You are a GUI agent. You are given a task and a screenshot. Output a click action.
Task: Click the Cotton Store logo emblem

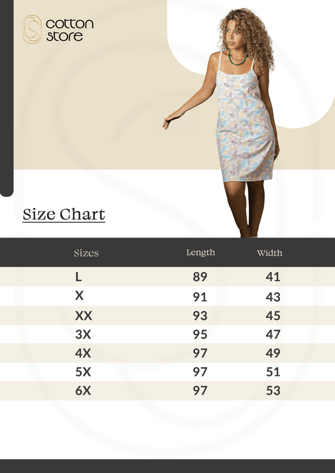point(32,29)
